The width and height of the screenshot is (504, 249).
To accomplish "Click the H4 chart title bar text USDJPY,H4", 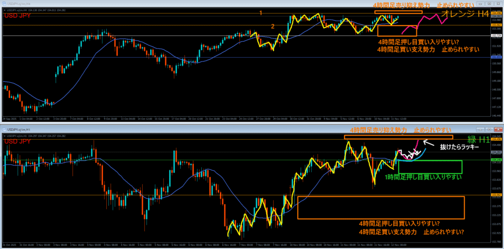I will pos(18,3).
